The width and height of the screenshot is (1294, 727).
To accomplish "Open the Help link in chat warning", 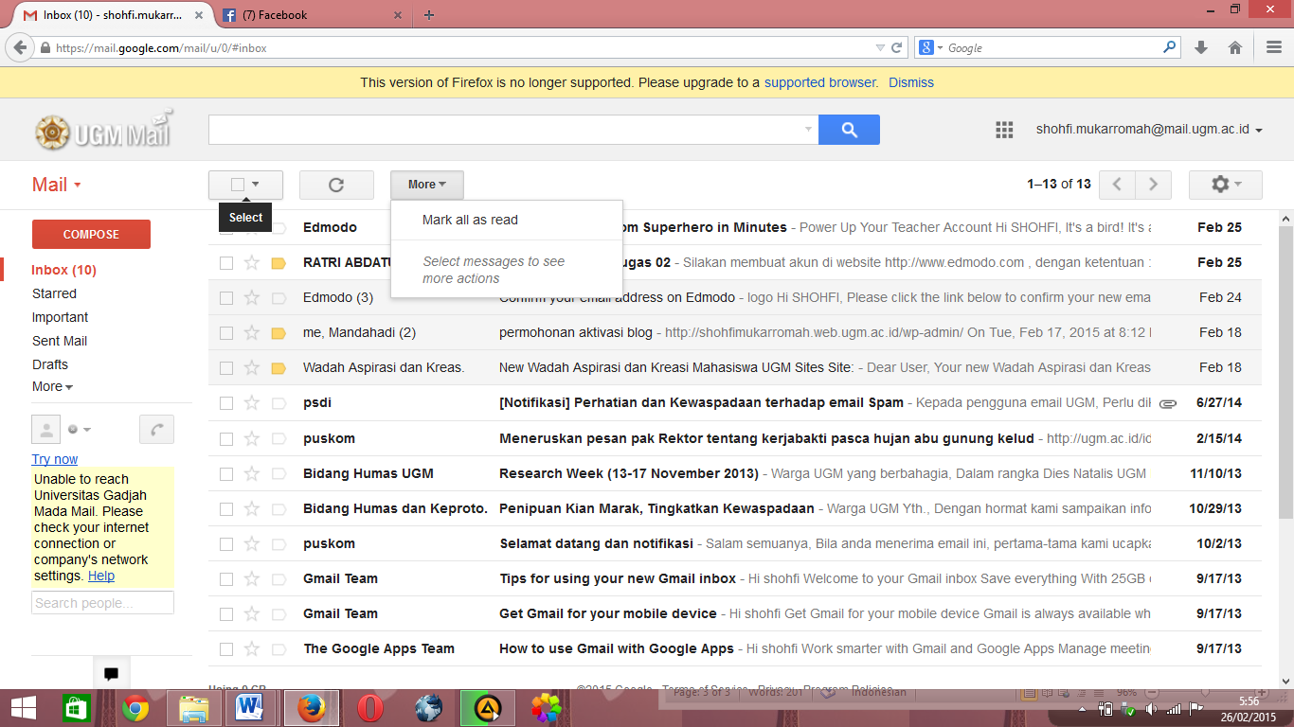I will click(x=101, y=576).
